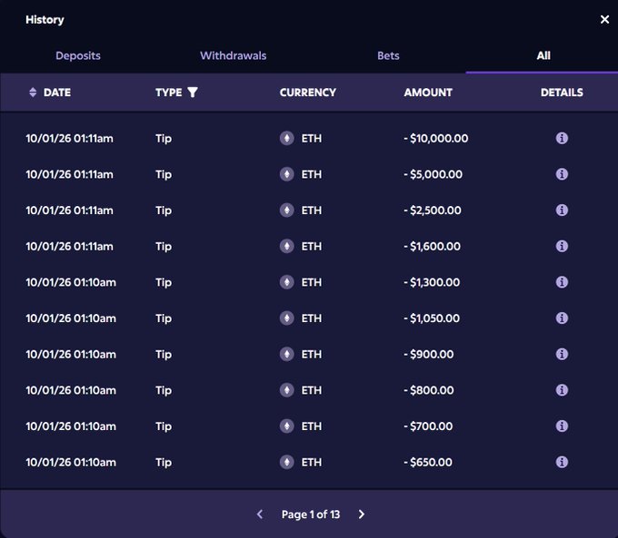Select the All tab
Image resolution: width=618 pixels, height=538 pixels.
click(x=543, y=55)
